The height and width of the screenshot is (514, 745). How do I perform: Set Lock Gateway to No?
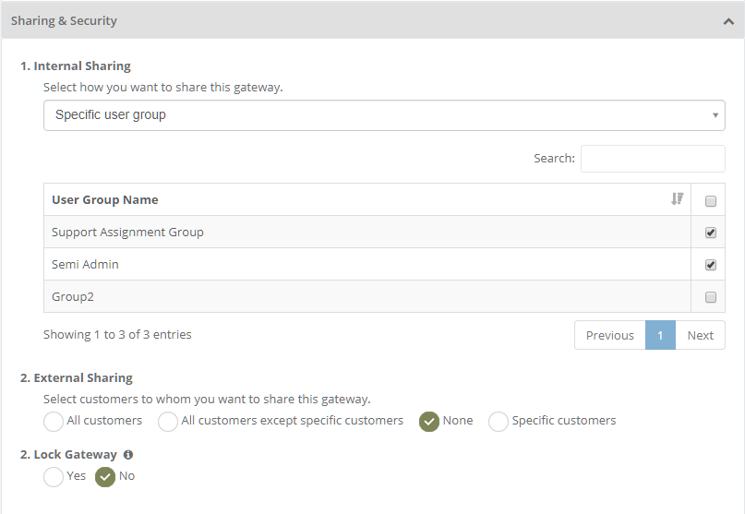point(105,477)
